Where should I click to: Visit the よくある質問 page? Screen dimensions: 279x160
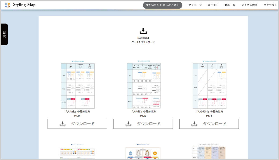tap(249, 5)
